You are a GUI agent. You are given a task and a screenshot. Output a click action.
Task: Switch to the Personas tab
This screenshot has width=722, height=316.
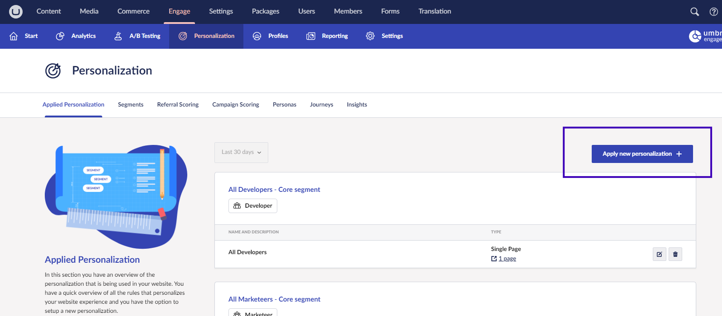tap(284, 105)
